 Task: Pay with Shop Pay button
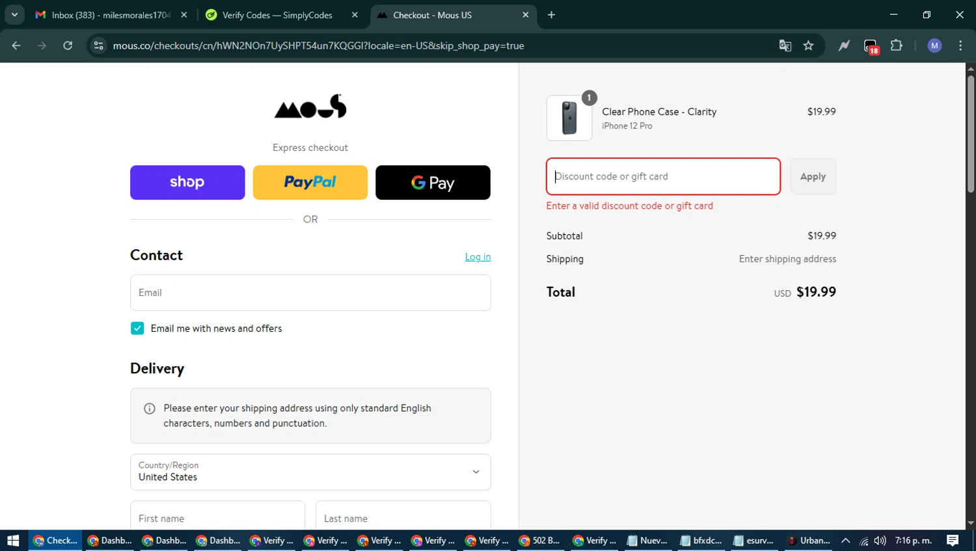(187, 182)
